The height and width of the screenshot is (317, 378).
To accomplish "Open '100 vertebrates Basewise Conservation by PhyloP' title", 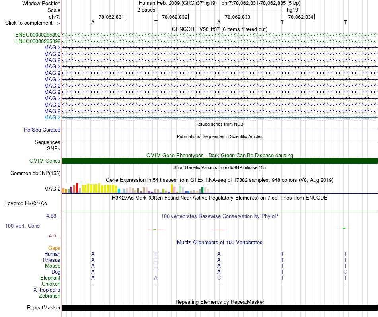I will 220,216.
